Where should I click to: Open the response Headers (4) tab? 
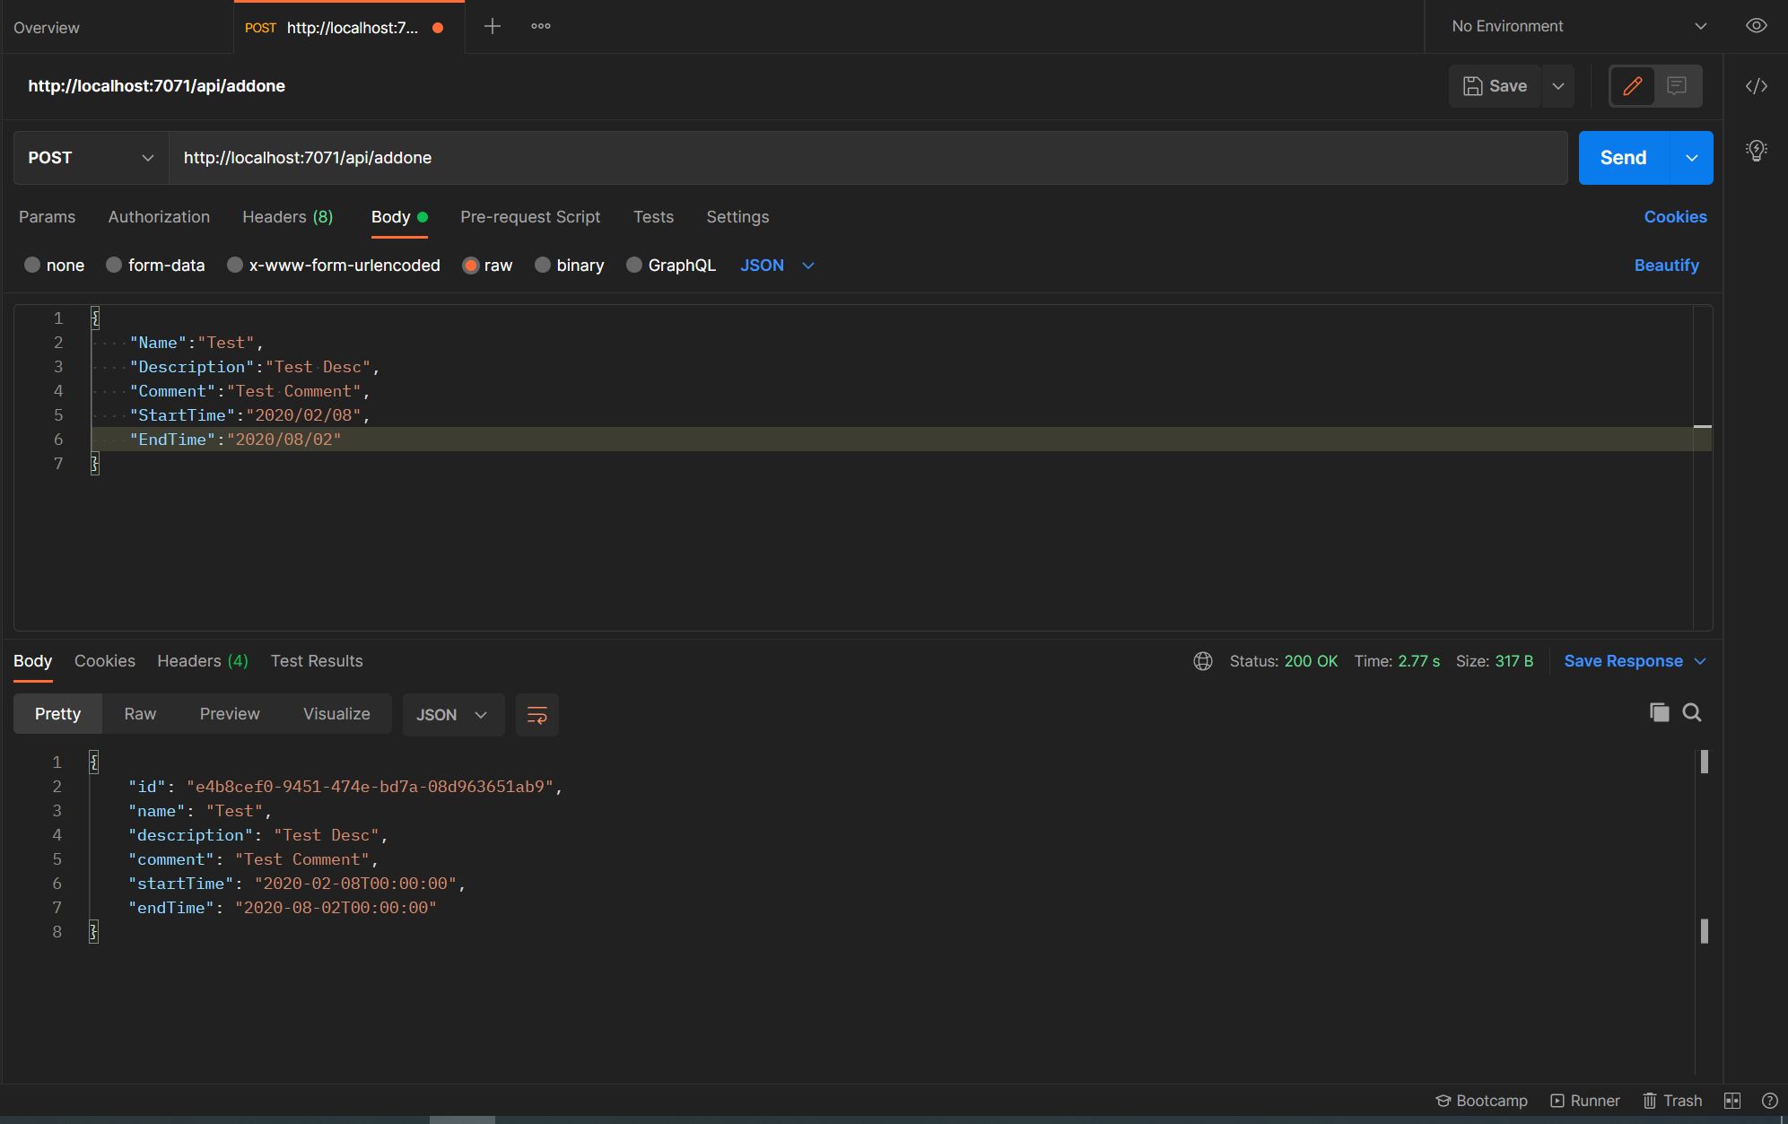203,661
